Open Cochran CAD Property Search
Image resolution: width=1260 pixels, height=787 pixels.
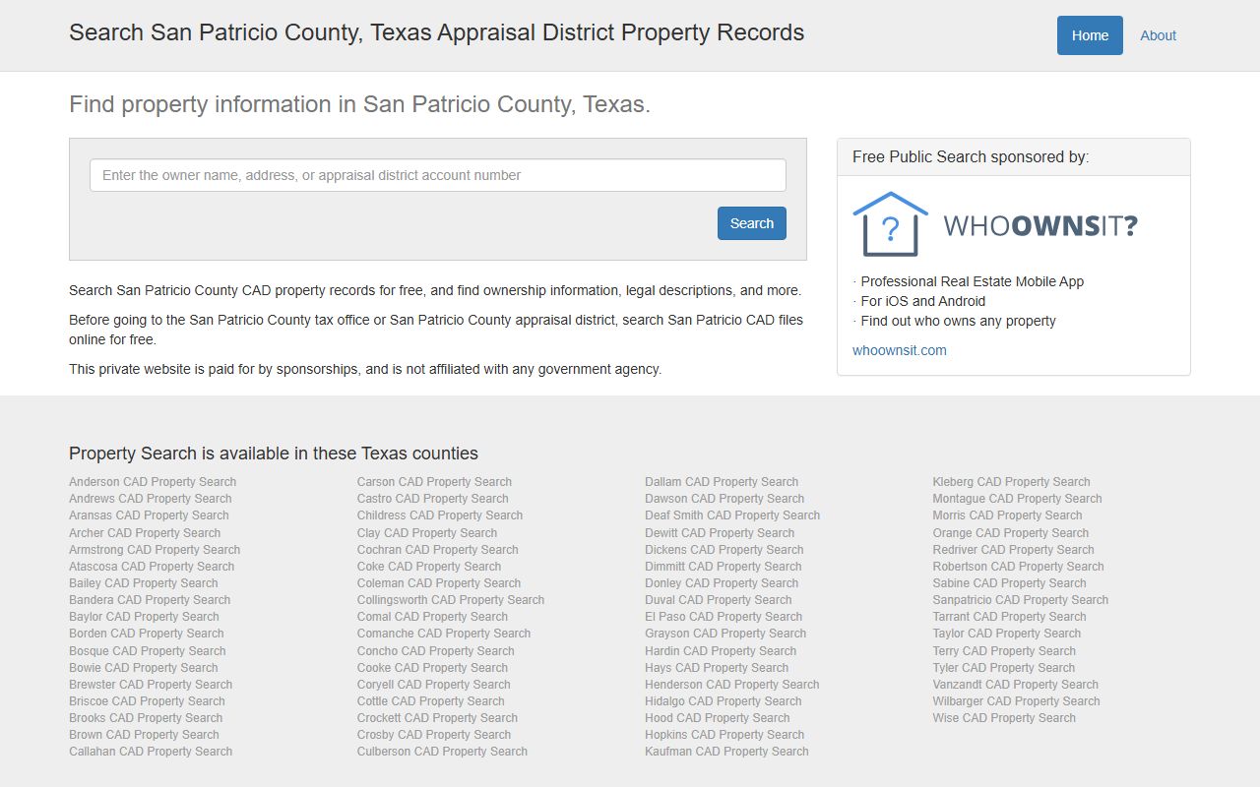coord(438,550)
